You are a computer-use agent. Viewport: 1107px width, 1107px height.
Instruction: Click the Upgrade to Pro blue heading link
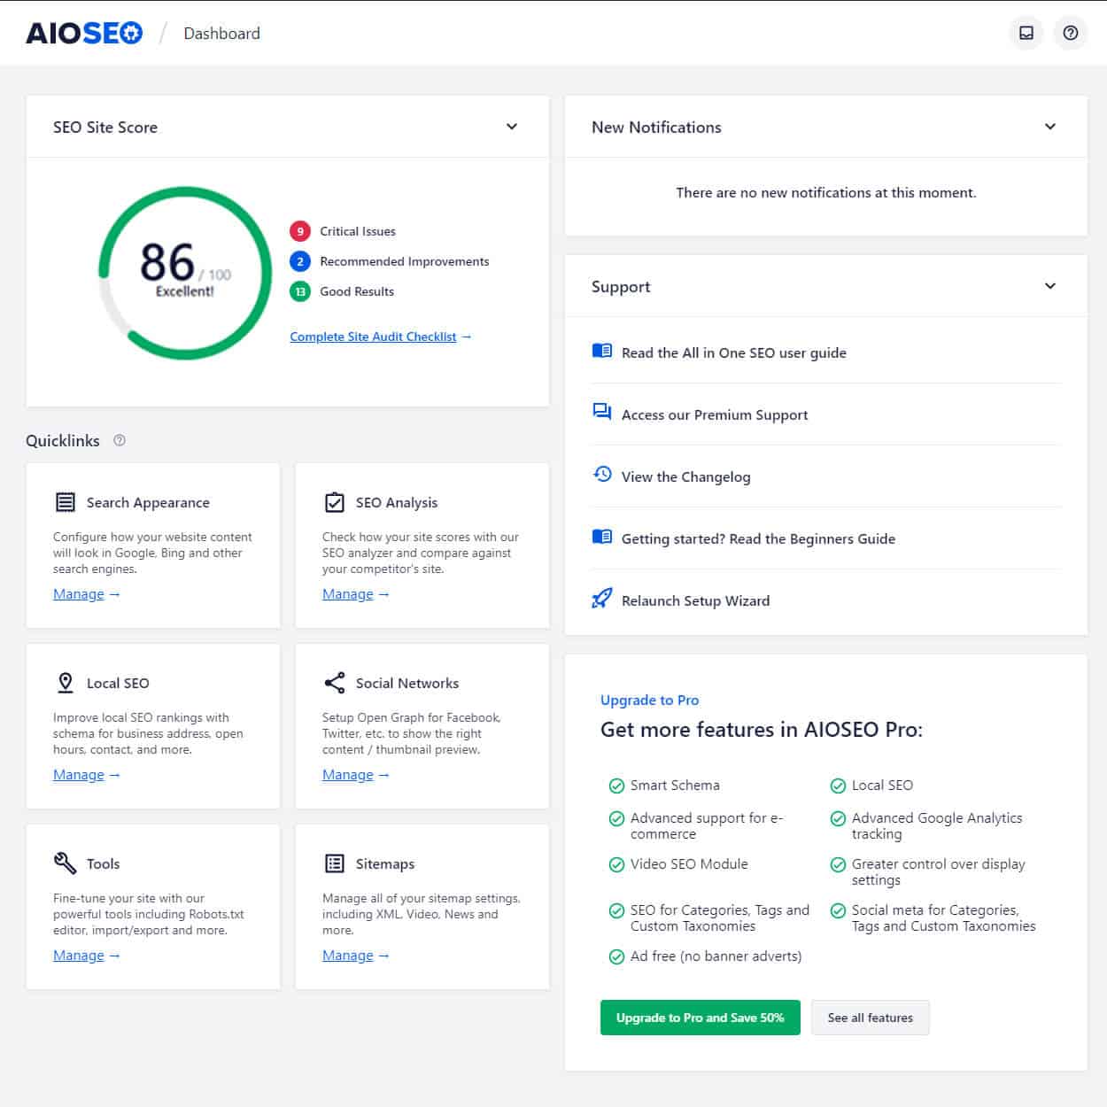tap(650, 700)
